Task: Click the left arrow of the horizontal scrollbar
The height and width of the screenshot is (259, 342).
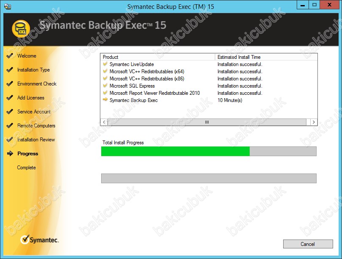Action: coord(104,122)
